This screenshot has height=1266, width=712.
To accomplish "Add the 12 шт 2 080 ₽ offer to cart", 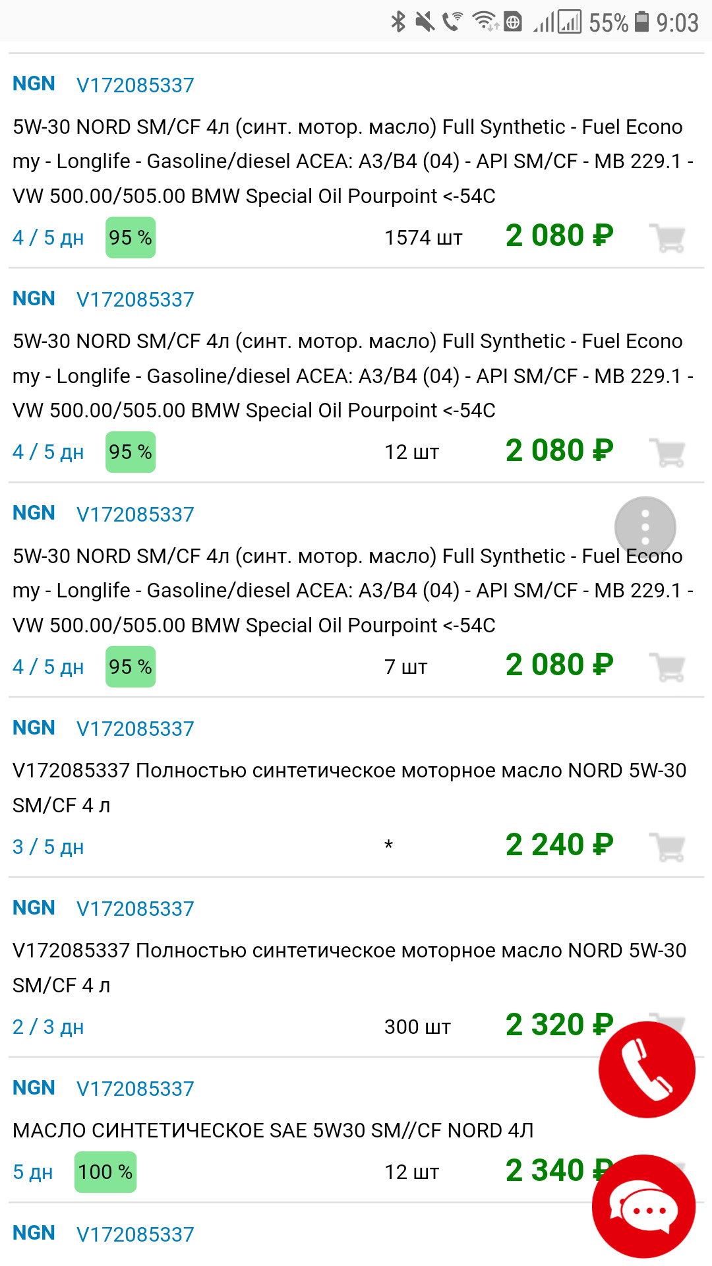I will tap(667, 452).
